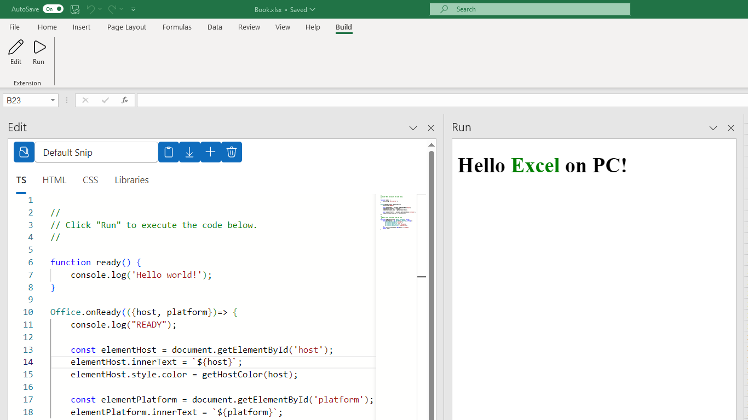The width and height of the screenshot is (748, 420).
Task: Click the Insert Function fx icon
Action: tap(125, 100)
